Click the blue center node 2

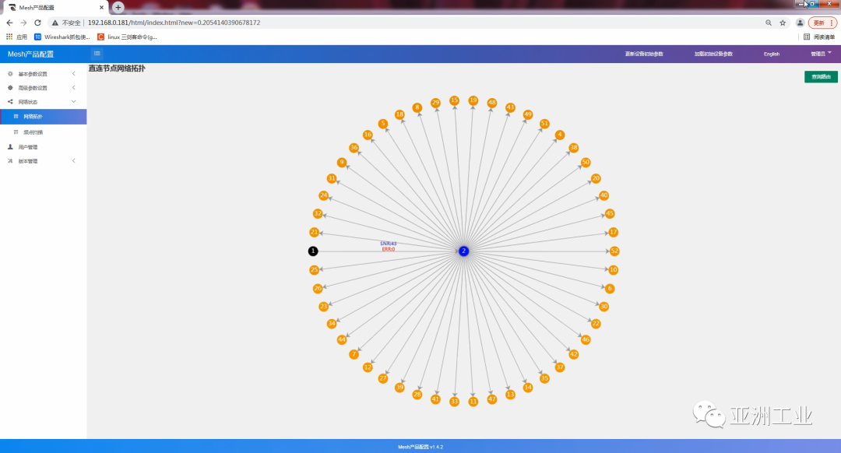463,251
